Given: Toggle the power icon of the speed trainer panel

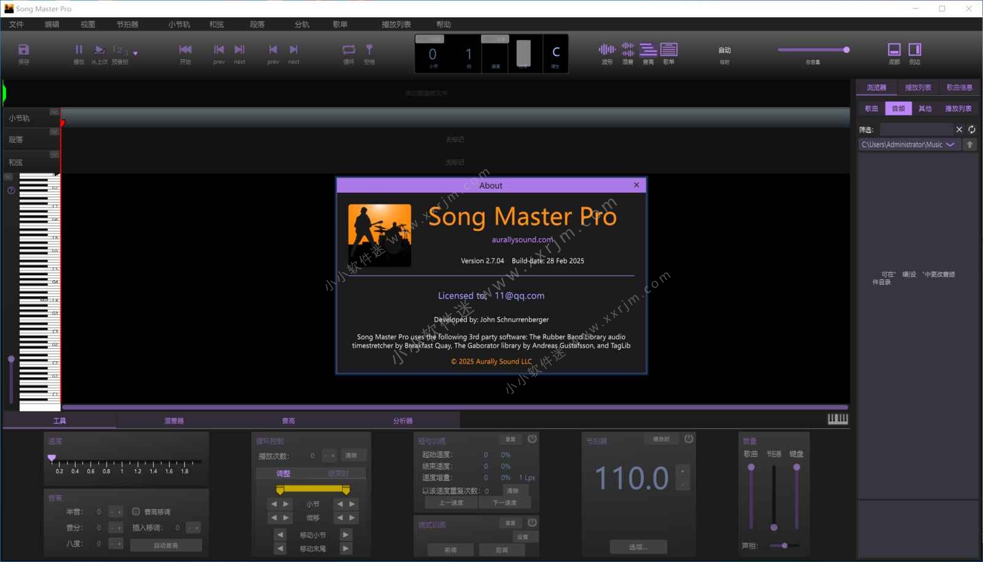Looking at the screenshot, I should click(x=532, y=439).
